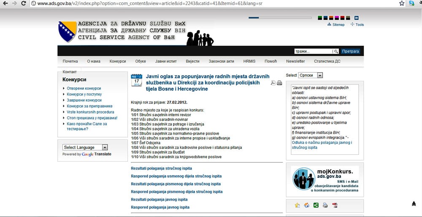The width and height of the screenshot is (422, 217).
Task: Click the search input field with тражи text
Action: coord(313,51)
